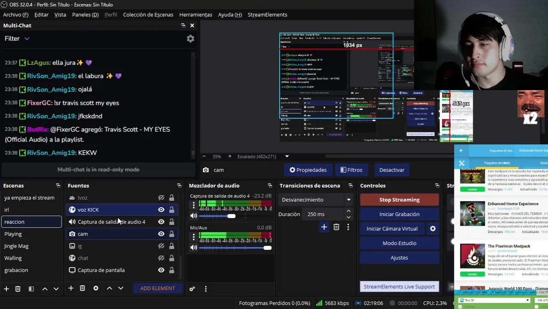Image resolution: width=548 pixels, height=309 pixels.
Task: Click StreamElements Live Support button
Action: point(399,287)
